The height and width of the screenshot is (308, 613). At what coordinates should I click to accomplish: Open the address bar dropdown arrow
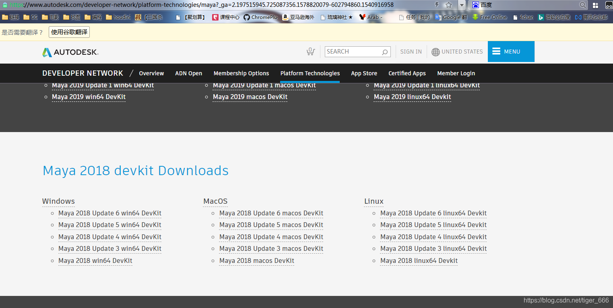pos(462,5)
